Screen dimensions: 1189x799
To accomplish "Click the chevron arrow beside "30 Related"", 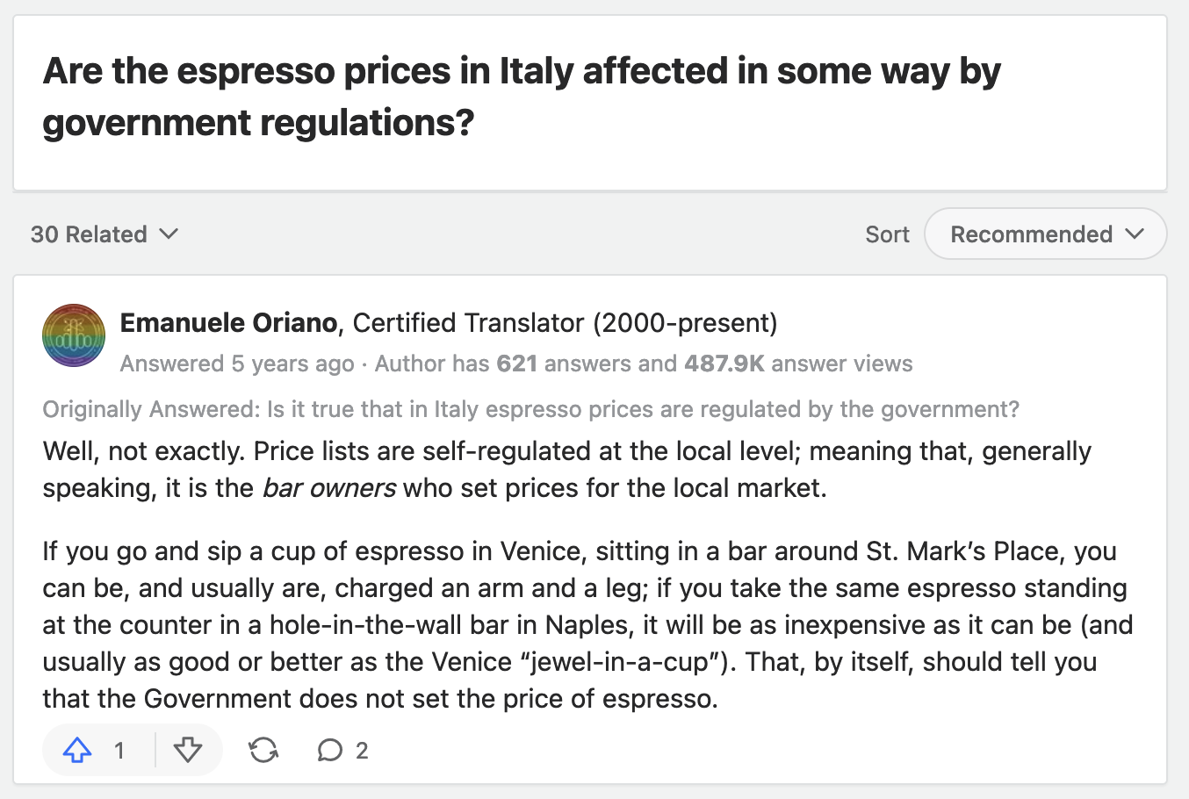I will pos(169,234).
